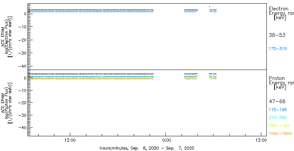The width and height of the screenshot is (294, 151).
Task: Click the -30 tick on electron flux axis
Action: pyautogui.click(x=22, y=53)
